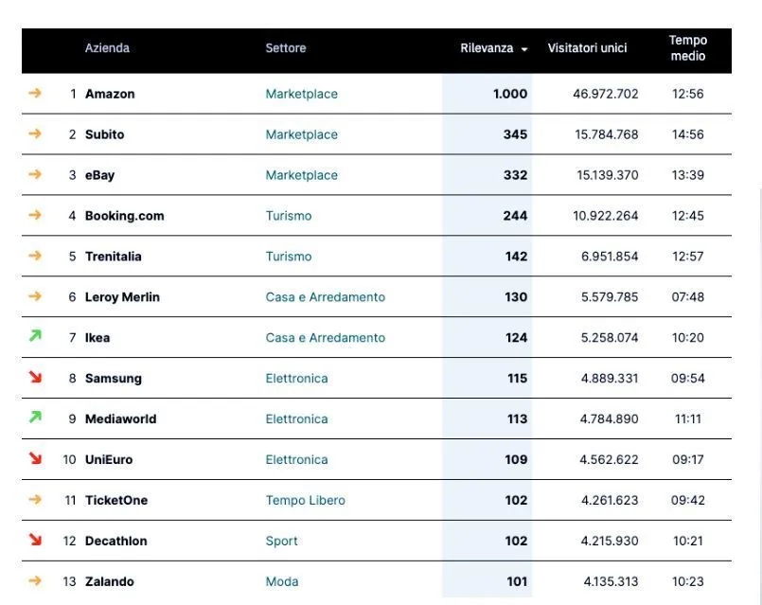Screen dimensions: 762x605
Task: Click the eBay company name
Action: 99,175
